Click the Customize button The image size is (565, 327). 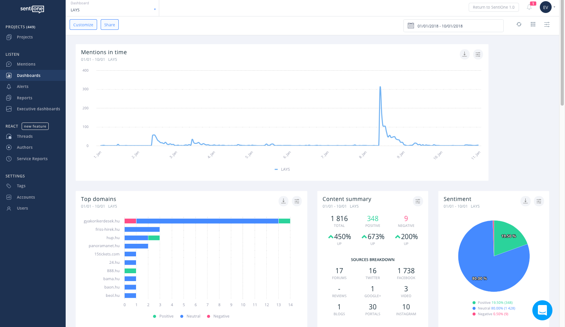coord(83,25)
